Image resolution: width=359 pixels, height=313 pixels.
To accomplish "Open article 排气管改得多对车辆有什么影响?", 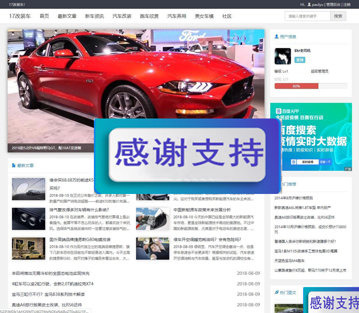I will tap(79, 210).
